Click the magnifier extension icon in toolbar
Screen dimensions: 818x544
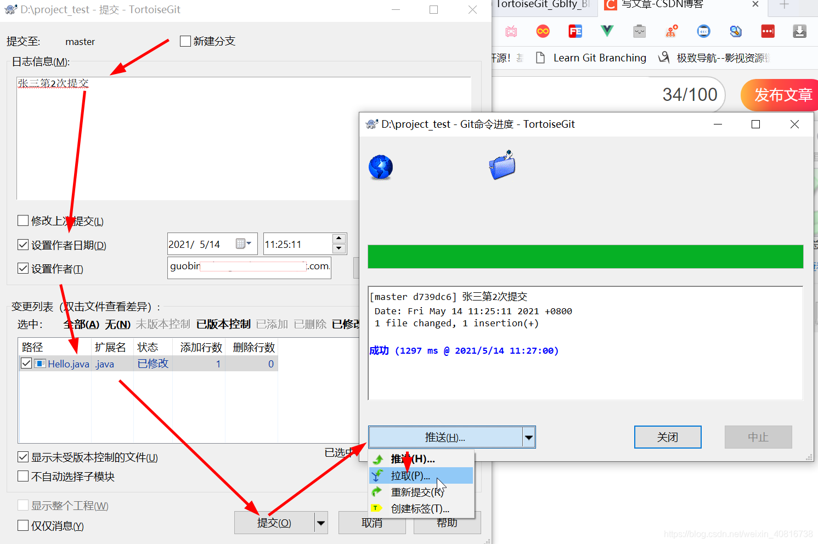click(x=736, y=31)
